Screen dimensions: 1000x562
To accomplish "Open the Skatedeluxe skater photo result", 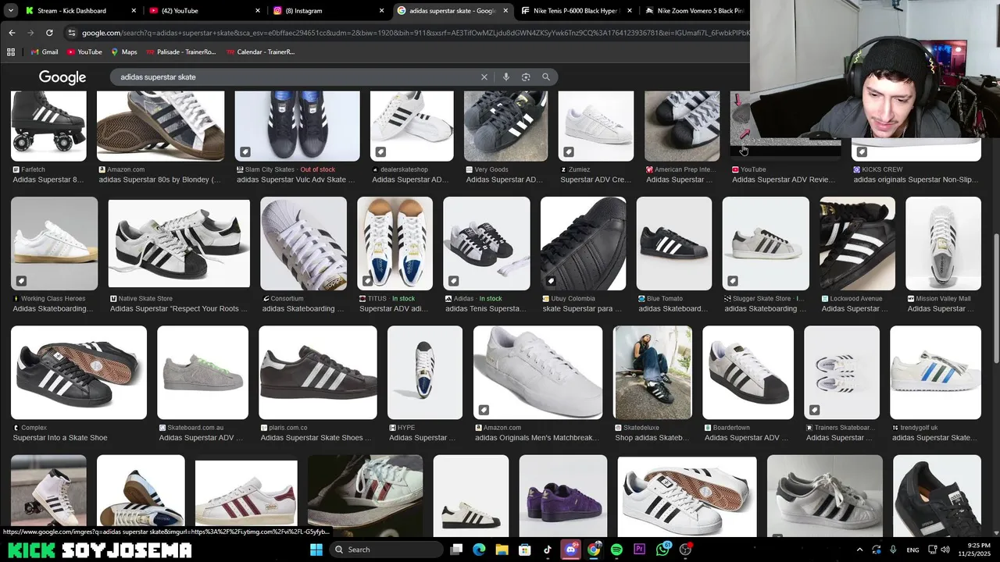I will (x=652, y=372).
